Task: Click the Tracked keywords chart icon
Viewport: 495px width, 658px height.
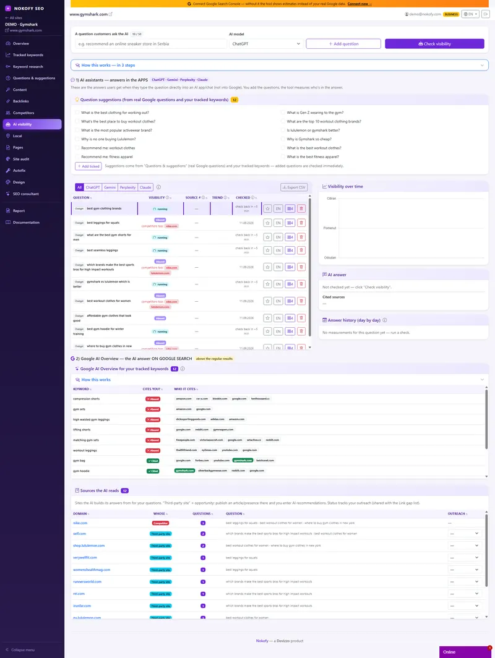Action: [8, 55]
